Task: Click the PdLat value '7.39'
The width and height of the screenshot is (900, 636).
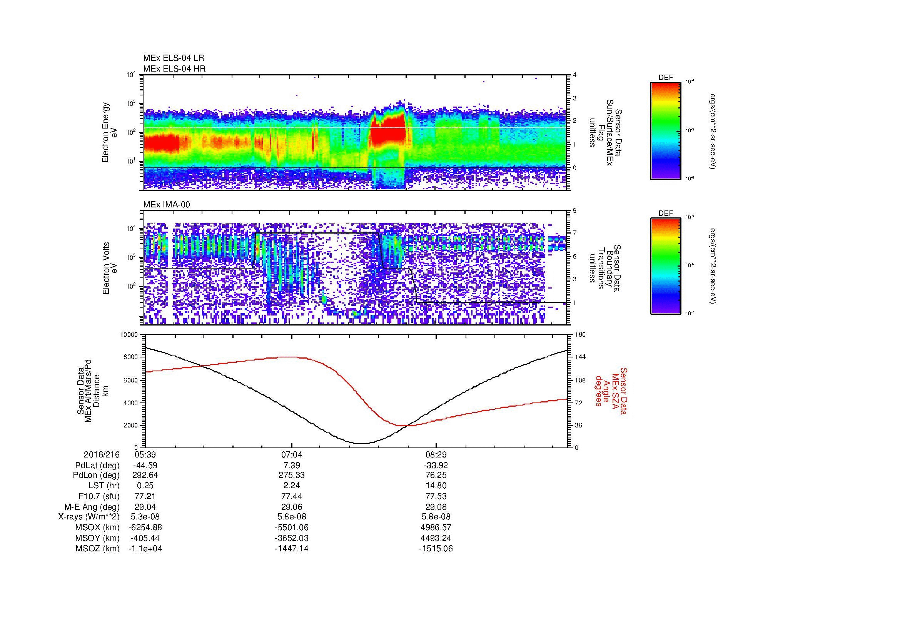Action: (292, 466)
